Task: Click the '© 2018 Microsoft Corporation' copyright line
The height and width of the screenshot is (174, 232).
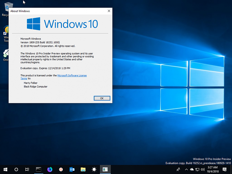Action: (48, 46)
